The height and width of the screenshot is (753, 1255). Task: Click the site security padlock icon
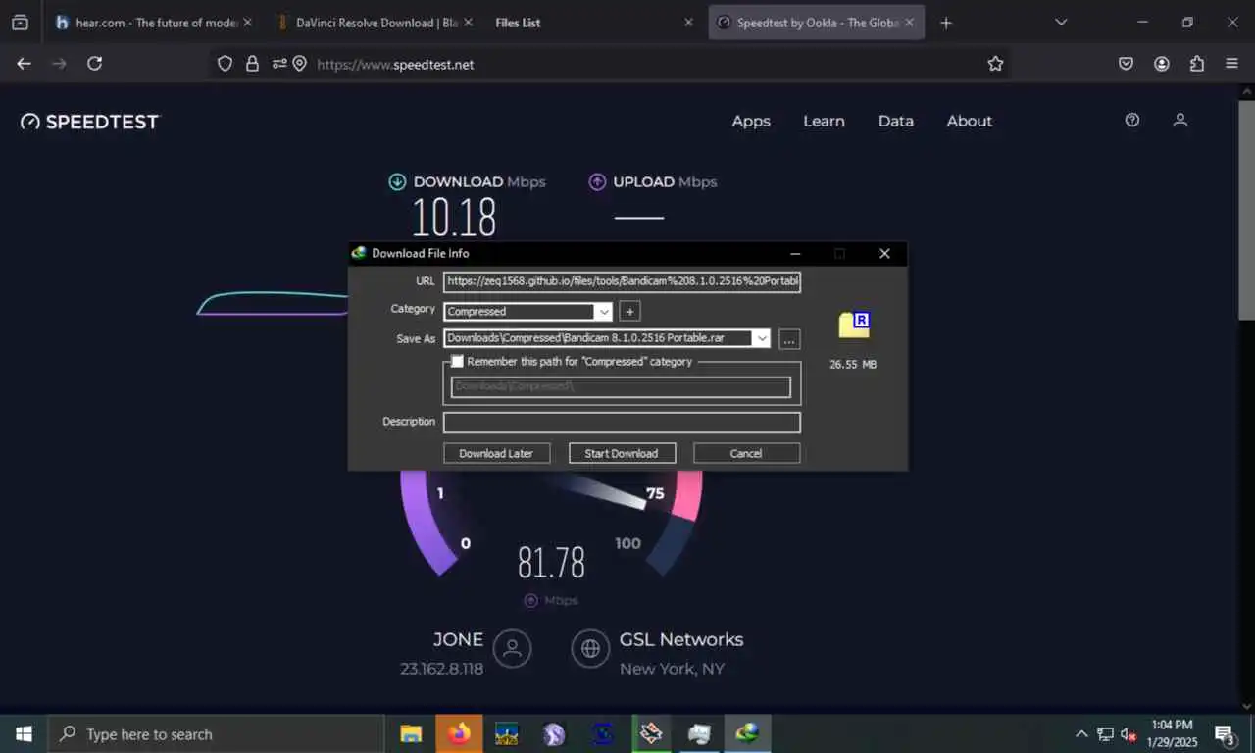[x=252, y=64]
